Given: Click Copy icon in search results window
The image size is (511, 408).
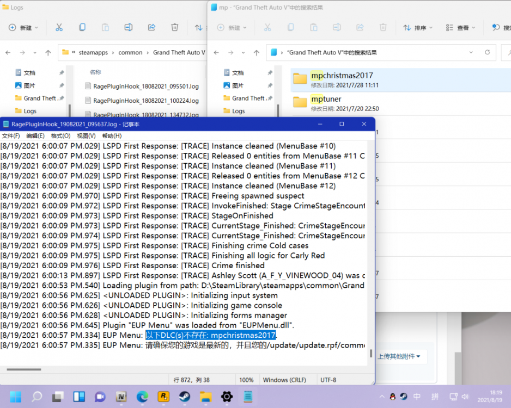Looking at the screenshot, I should pos(291,28).
